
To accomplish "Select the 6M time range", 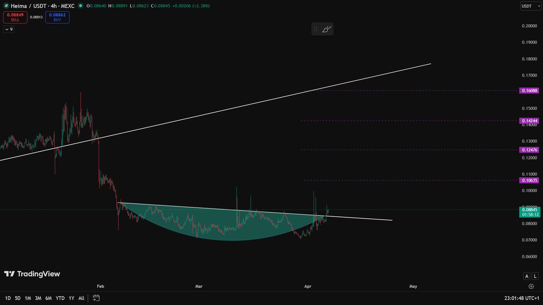I will coord(48,298).
